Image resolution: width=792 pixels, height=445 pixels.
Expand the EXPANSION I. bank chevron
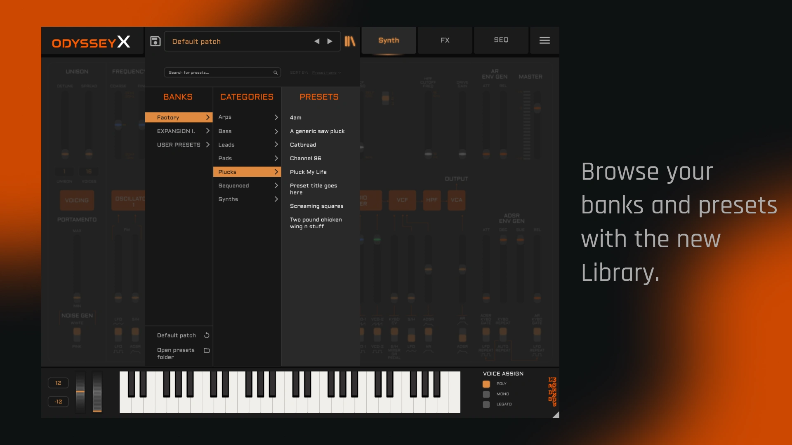(x=207, y=131)
